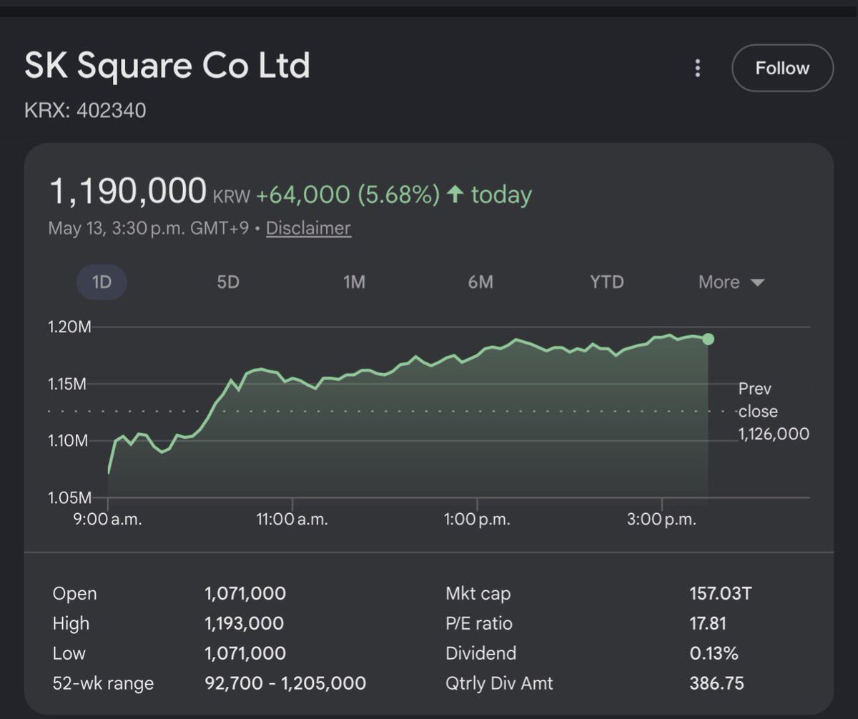
Task: Click the Mkt cap value 157.03T
Action: click(720, 593)
